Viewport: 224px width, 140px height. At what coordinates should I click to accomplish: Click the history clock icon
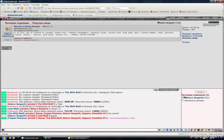38,8
